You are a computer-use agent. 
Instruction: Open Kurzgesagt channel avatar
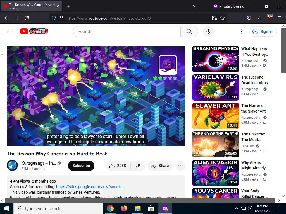point(12,165)
